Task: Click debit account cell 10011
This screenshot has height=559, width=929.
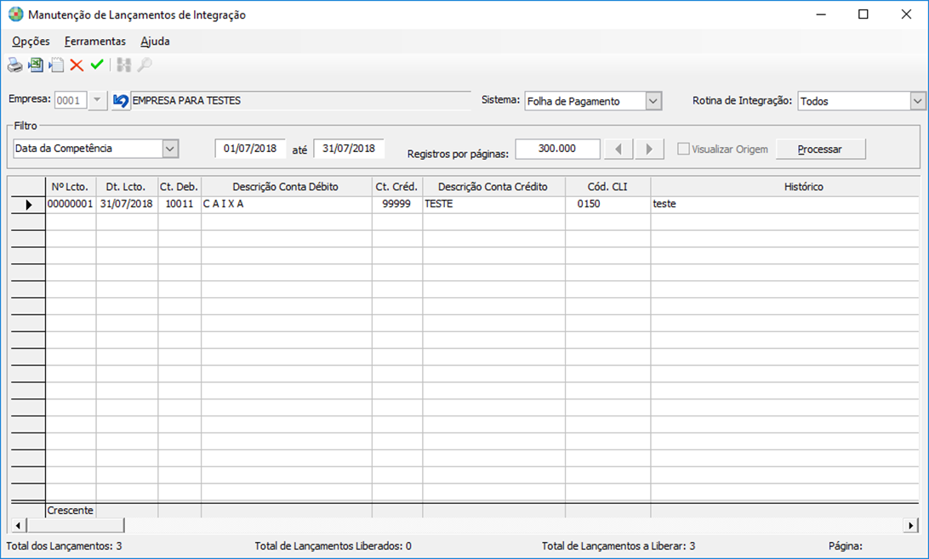Action: click(x=180, y=204)
